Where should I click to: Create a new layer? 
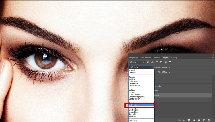[204, 120]
